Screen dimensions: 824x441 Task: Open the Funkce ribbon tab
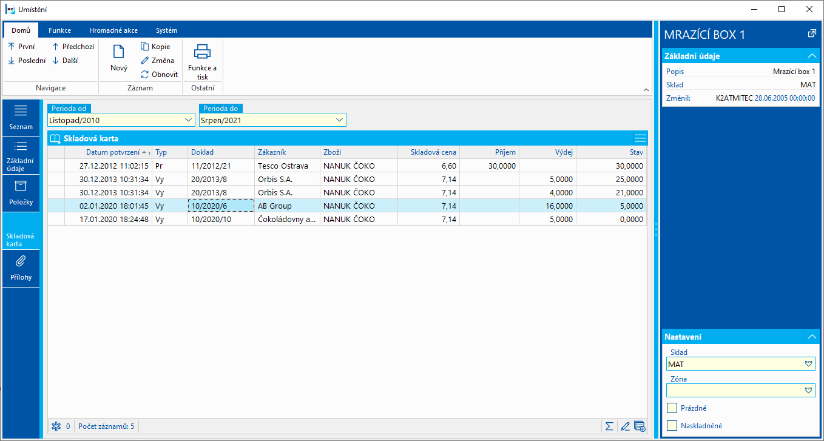(60, 30)
